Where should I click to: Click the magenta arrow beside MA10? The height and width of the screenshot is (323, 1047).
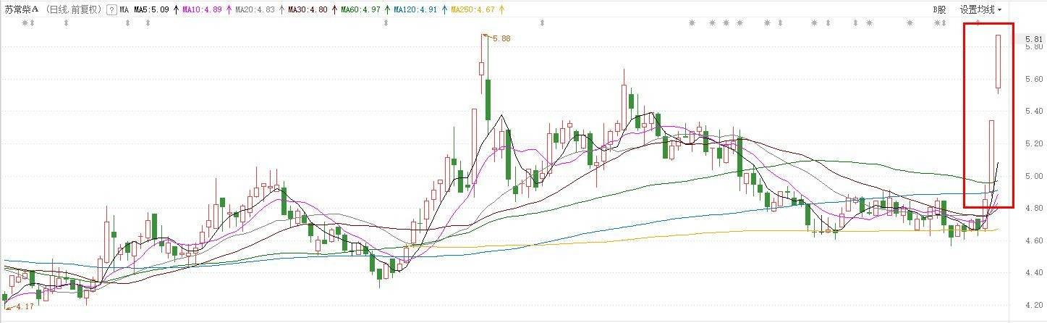point(229,10)
